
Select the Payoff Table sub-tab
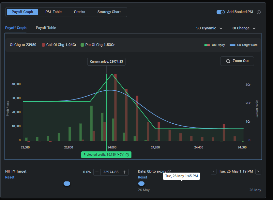[x=46, y=28]
